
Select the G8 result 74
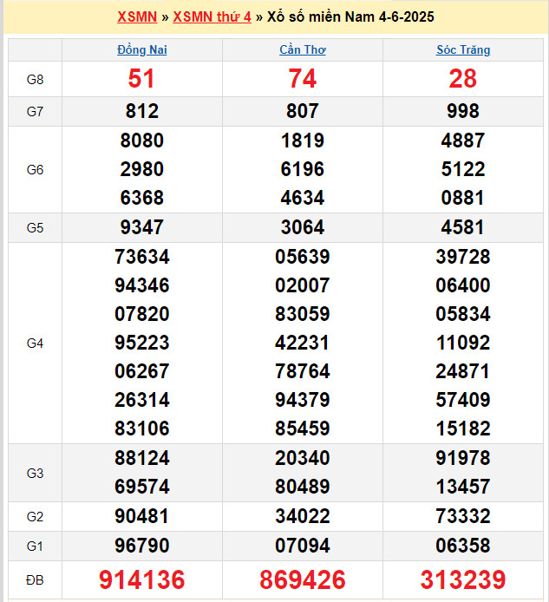click(x=303, y=79)
